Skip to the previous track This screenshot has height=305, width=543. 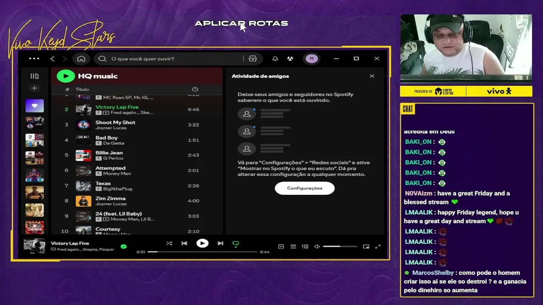click(x=184, y=244)
